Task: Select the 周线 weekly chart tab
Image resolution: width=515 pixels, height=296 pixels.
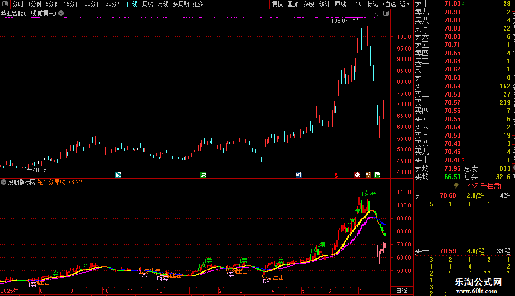Action: click(x=148, y=4)
